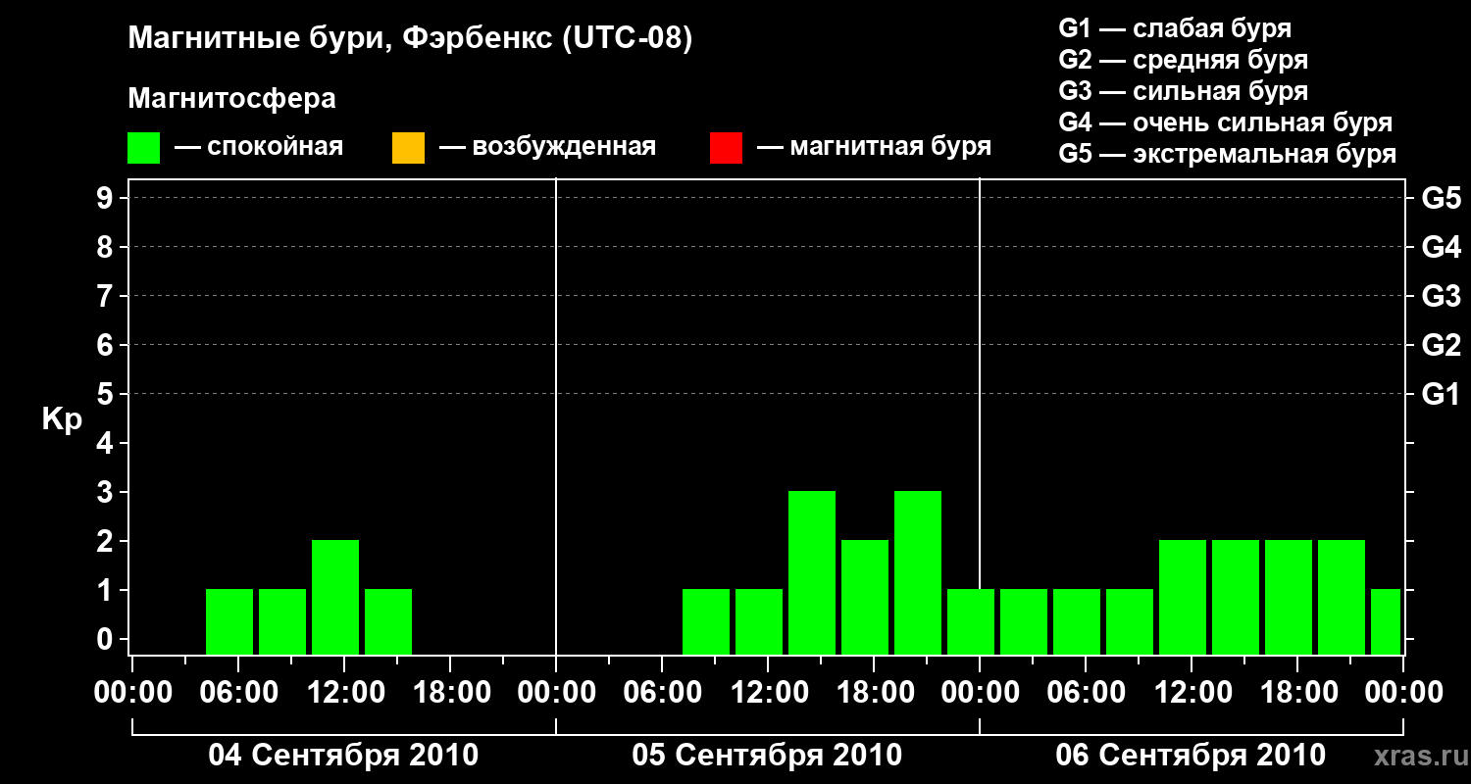Click the right-axis 'G2' storm level label
Image resolution: width=1471 pixels, height=784 pixels.
tap(1442, 346)
